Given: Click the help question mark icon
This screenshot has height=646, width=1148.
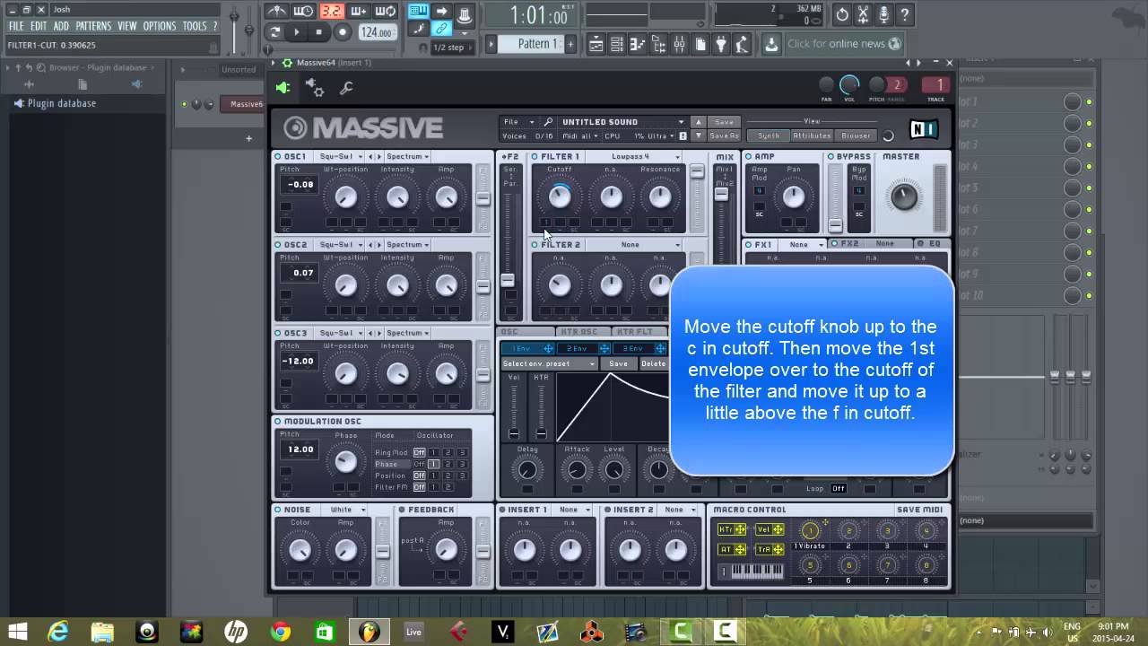Looking at the screenshot, I should (x=905, y=13).
